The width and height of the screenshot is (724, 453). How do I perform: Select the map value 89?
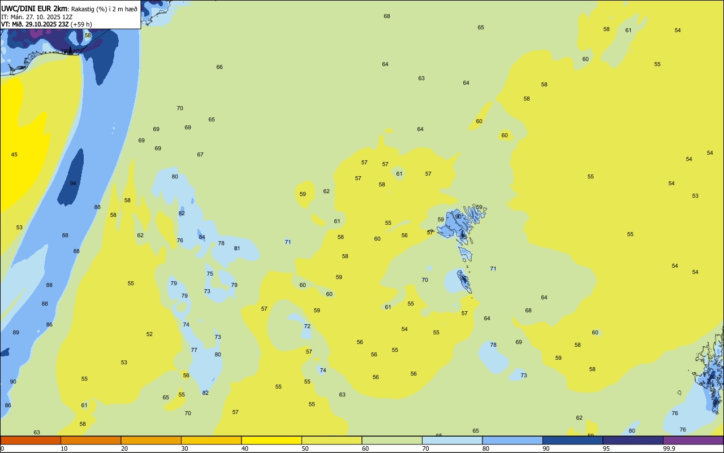pyautogui.click(x=16, y=333)
